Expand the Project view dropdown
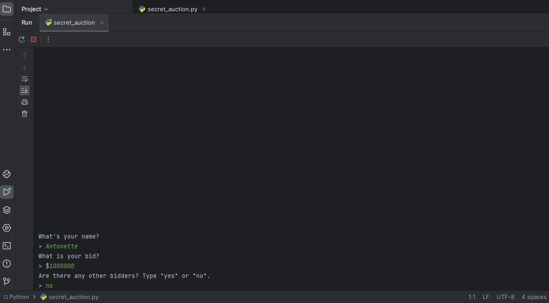Viewport: 549px width, 303px height. (35, 9)
